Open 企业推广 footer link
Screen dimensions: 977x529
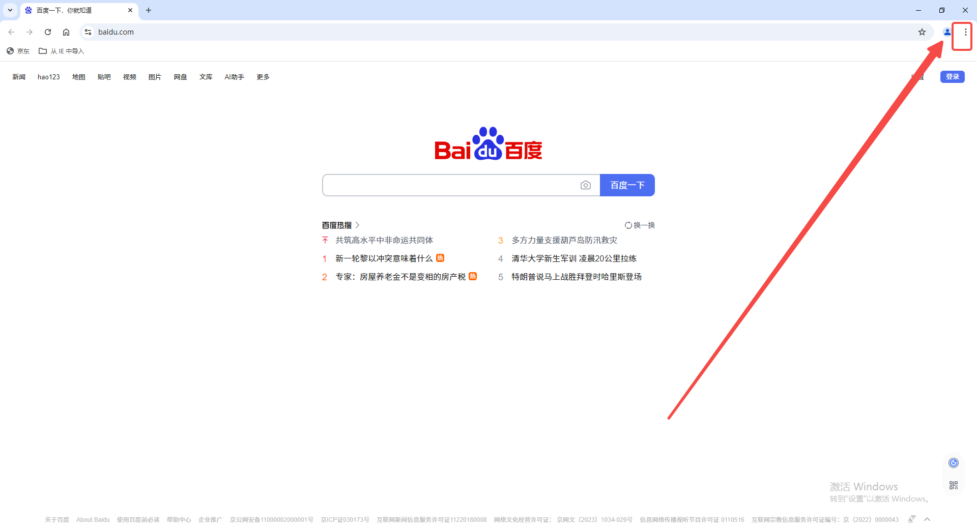click(x=211, y=520)
